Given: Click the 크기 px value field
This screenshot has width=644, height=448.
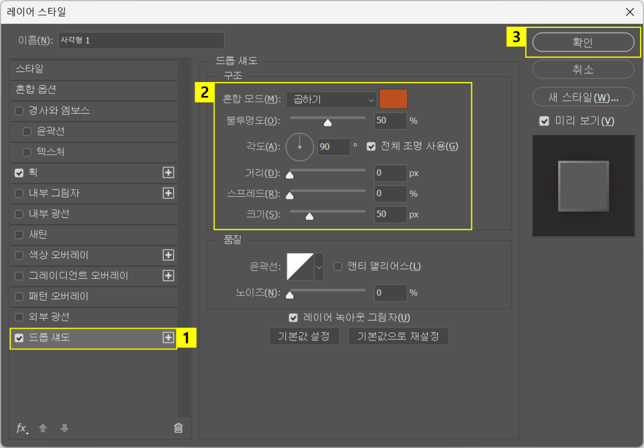Looking at the screenshot, I should [390, 215].
